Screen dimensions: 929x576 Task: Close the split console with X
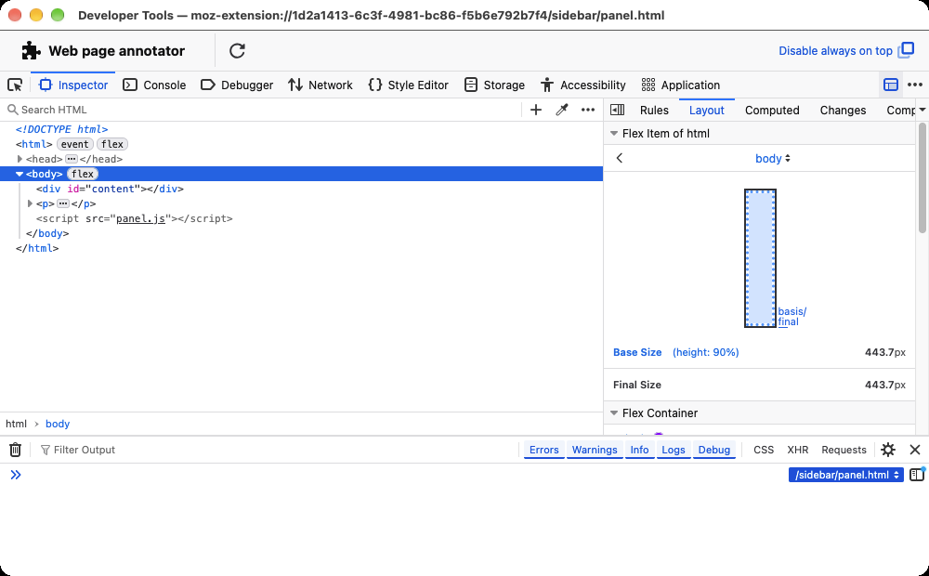(915, 450)
